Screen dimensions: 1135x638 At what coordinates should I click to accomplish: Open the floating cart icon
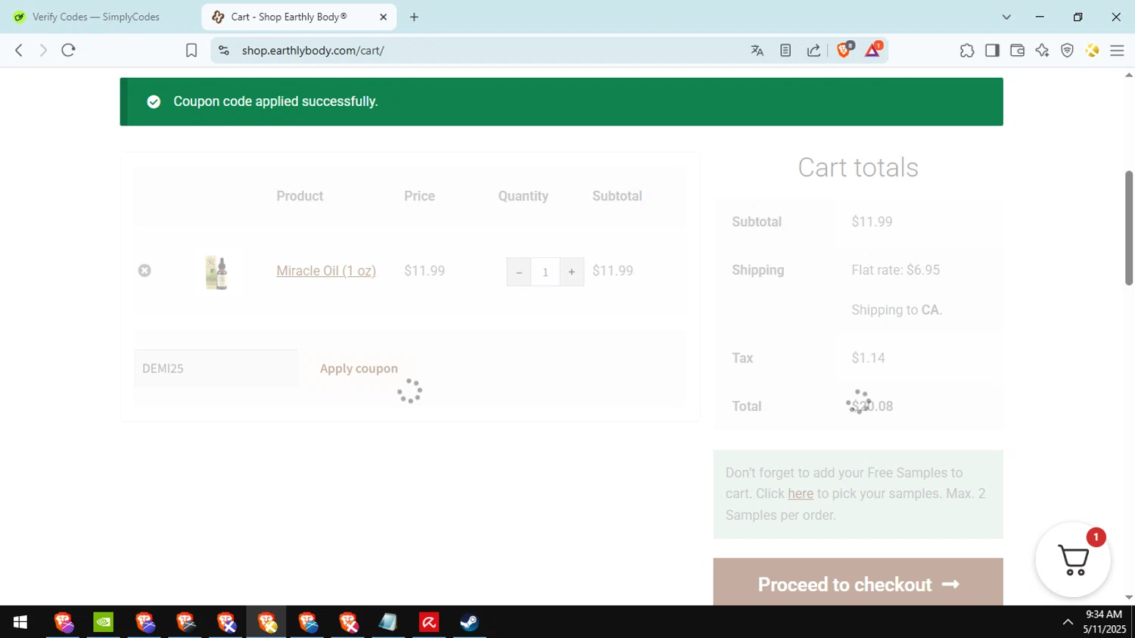point(1073,560)
